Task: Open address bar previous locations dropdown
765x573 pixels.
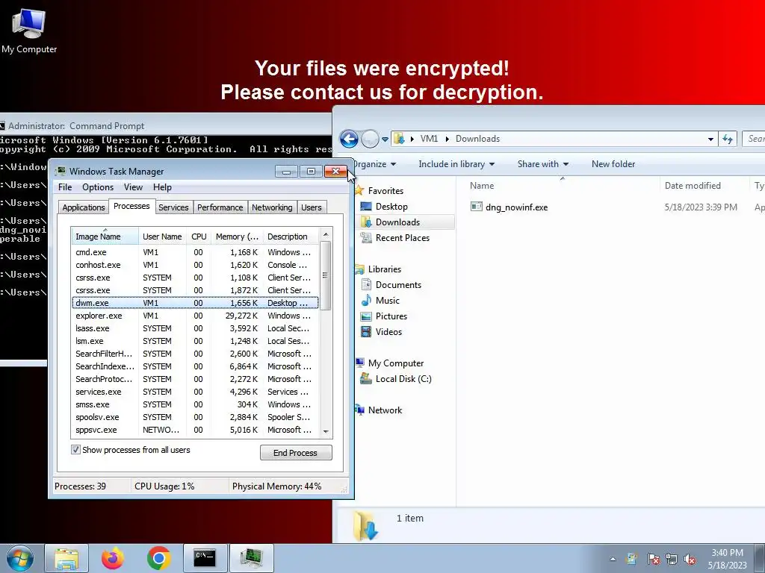Action: (711, 140)
